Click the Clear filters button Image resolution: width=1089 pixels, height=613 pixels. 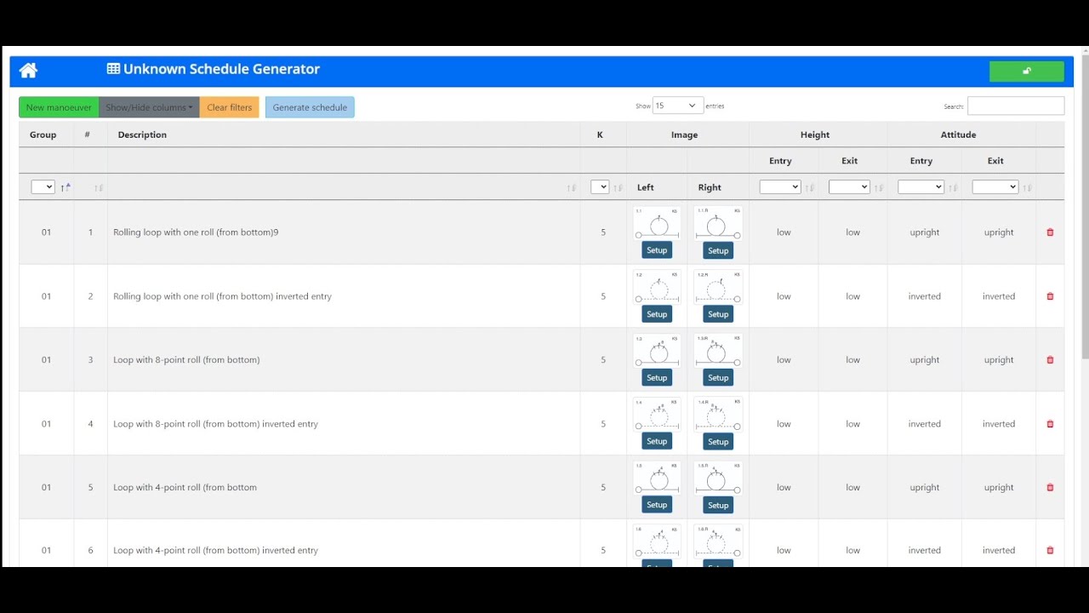pyautogui.click(x=230, y=107)
